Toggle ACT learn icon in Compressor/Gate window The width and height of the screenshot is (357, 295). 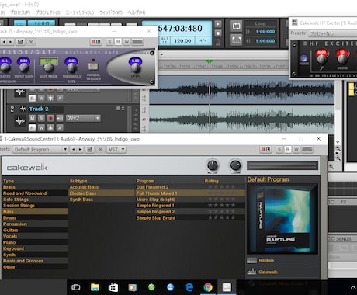click(95, 42)
